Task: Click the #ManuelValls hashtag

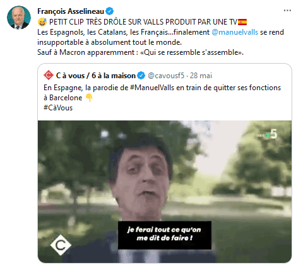Action: click(152, 88)
